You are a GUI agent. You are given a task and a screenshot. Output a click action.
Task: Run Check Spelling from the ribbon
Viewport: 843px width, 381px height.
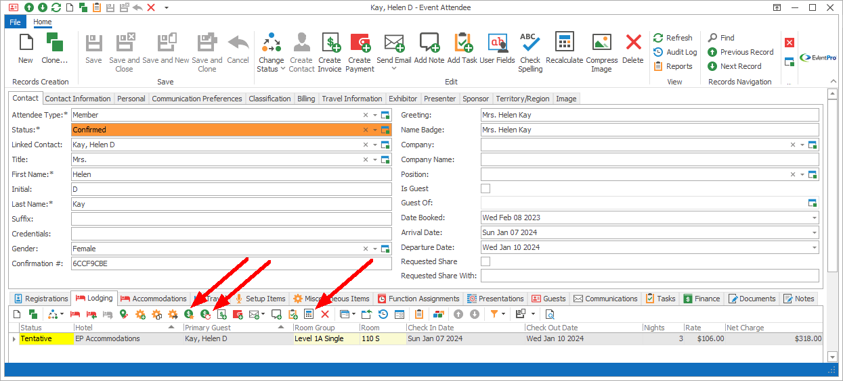pyautogui.click(x=530, y=53)
